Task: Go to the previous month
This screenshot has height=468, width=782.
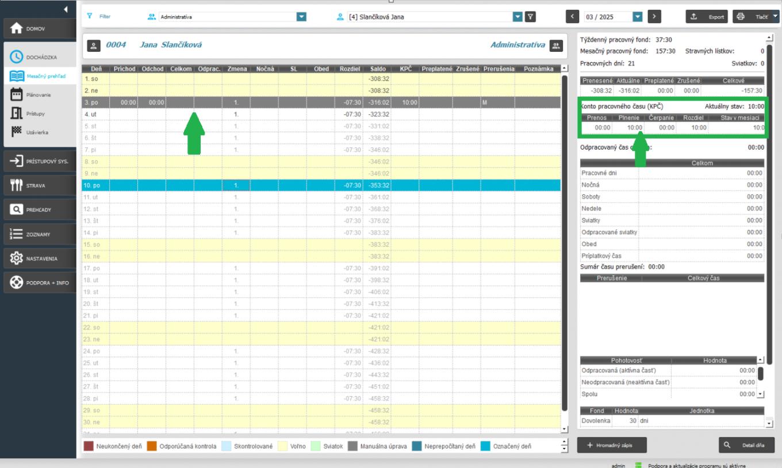Action: 572,17
